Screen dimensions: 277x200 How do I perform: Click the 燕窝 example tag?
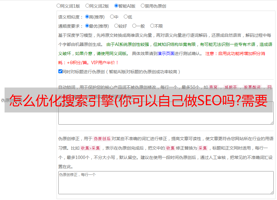(213, 87)
